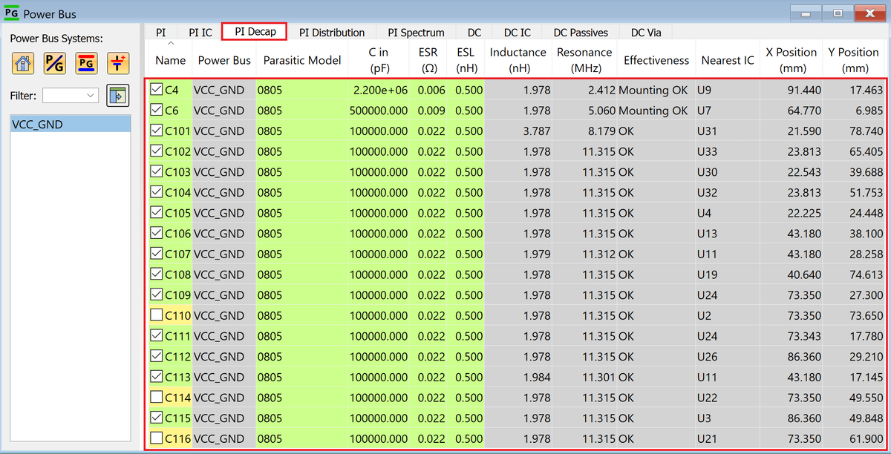Click the PG red-blue bars icon
The height and width of the screenshot is (454, 891).
(x=86, y=63)
